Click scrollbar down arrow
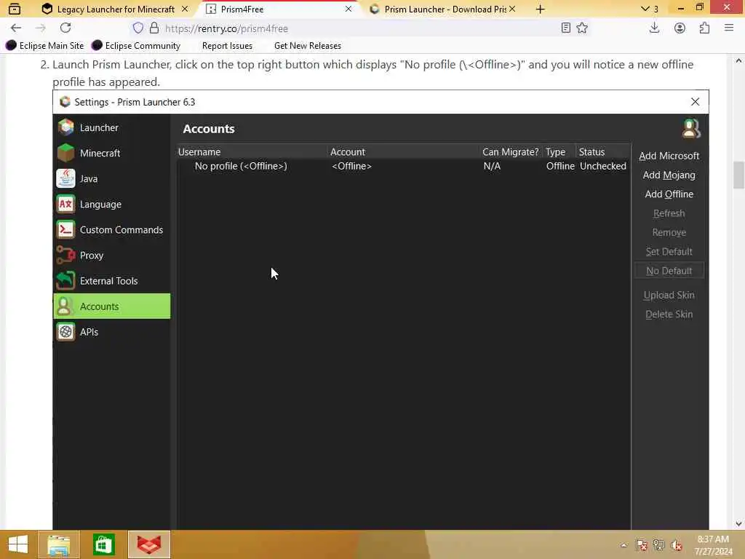 pyautogui.click(x=738, y=524)
